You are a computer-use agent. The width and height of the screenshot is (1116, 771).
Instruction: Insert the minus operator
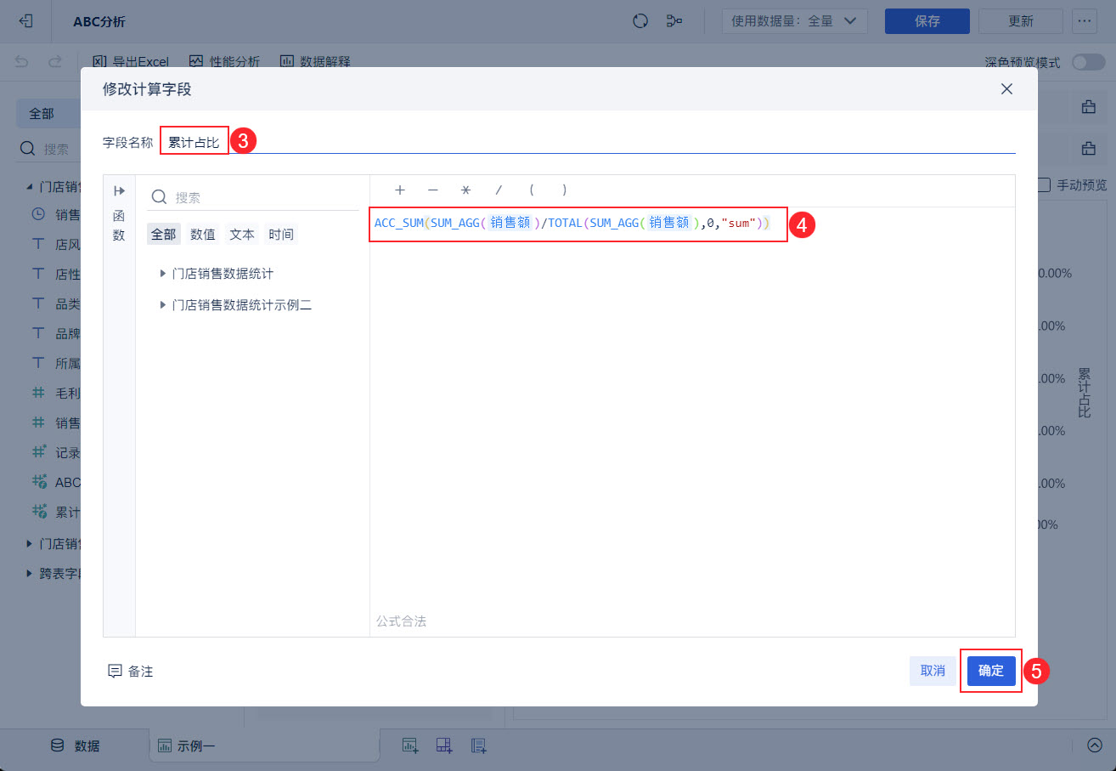[x=433, y=190]
